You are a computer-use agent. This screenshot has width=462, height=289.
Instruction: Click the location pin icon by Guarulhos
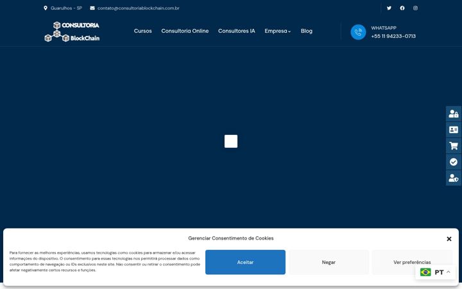tap(46, 8)
